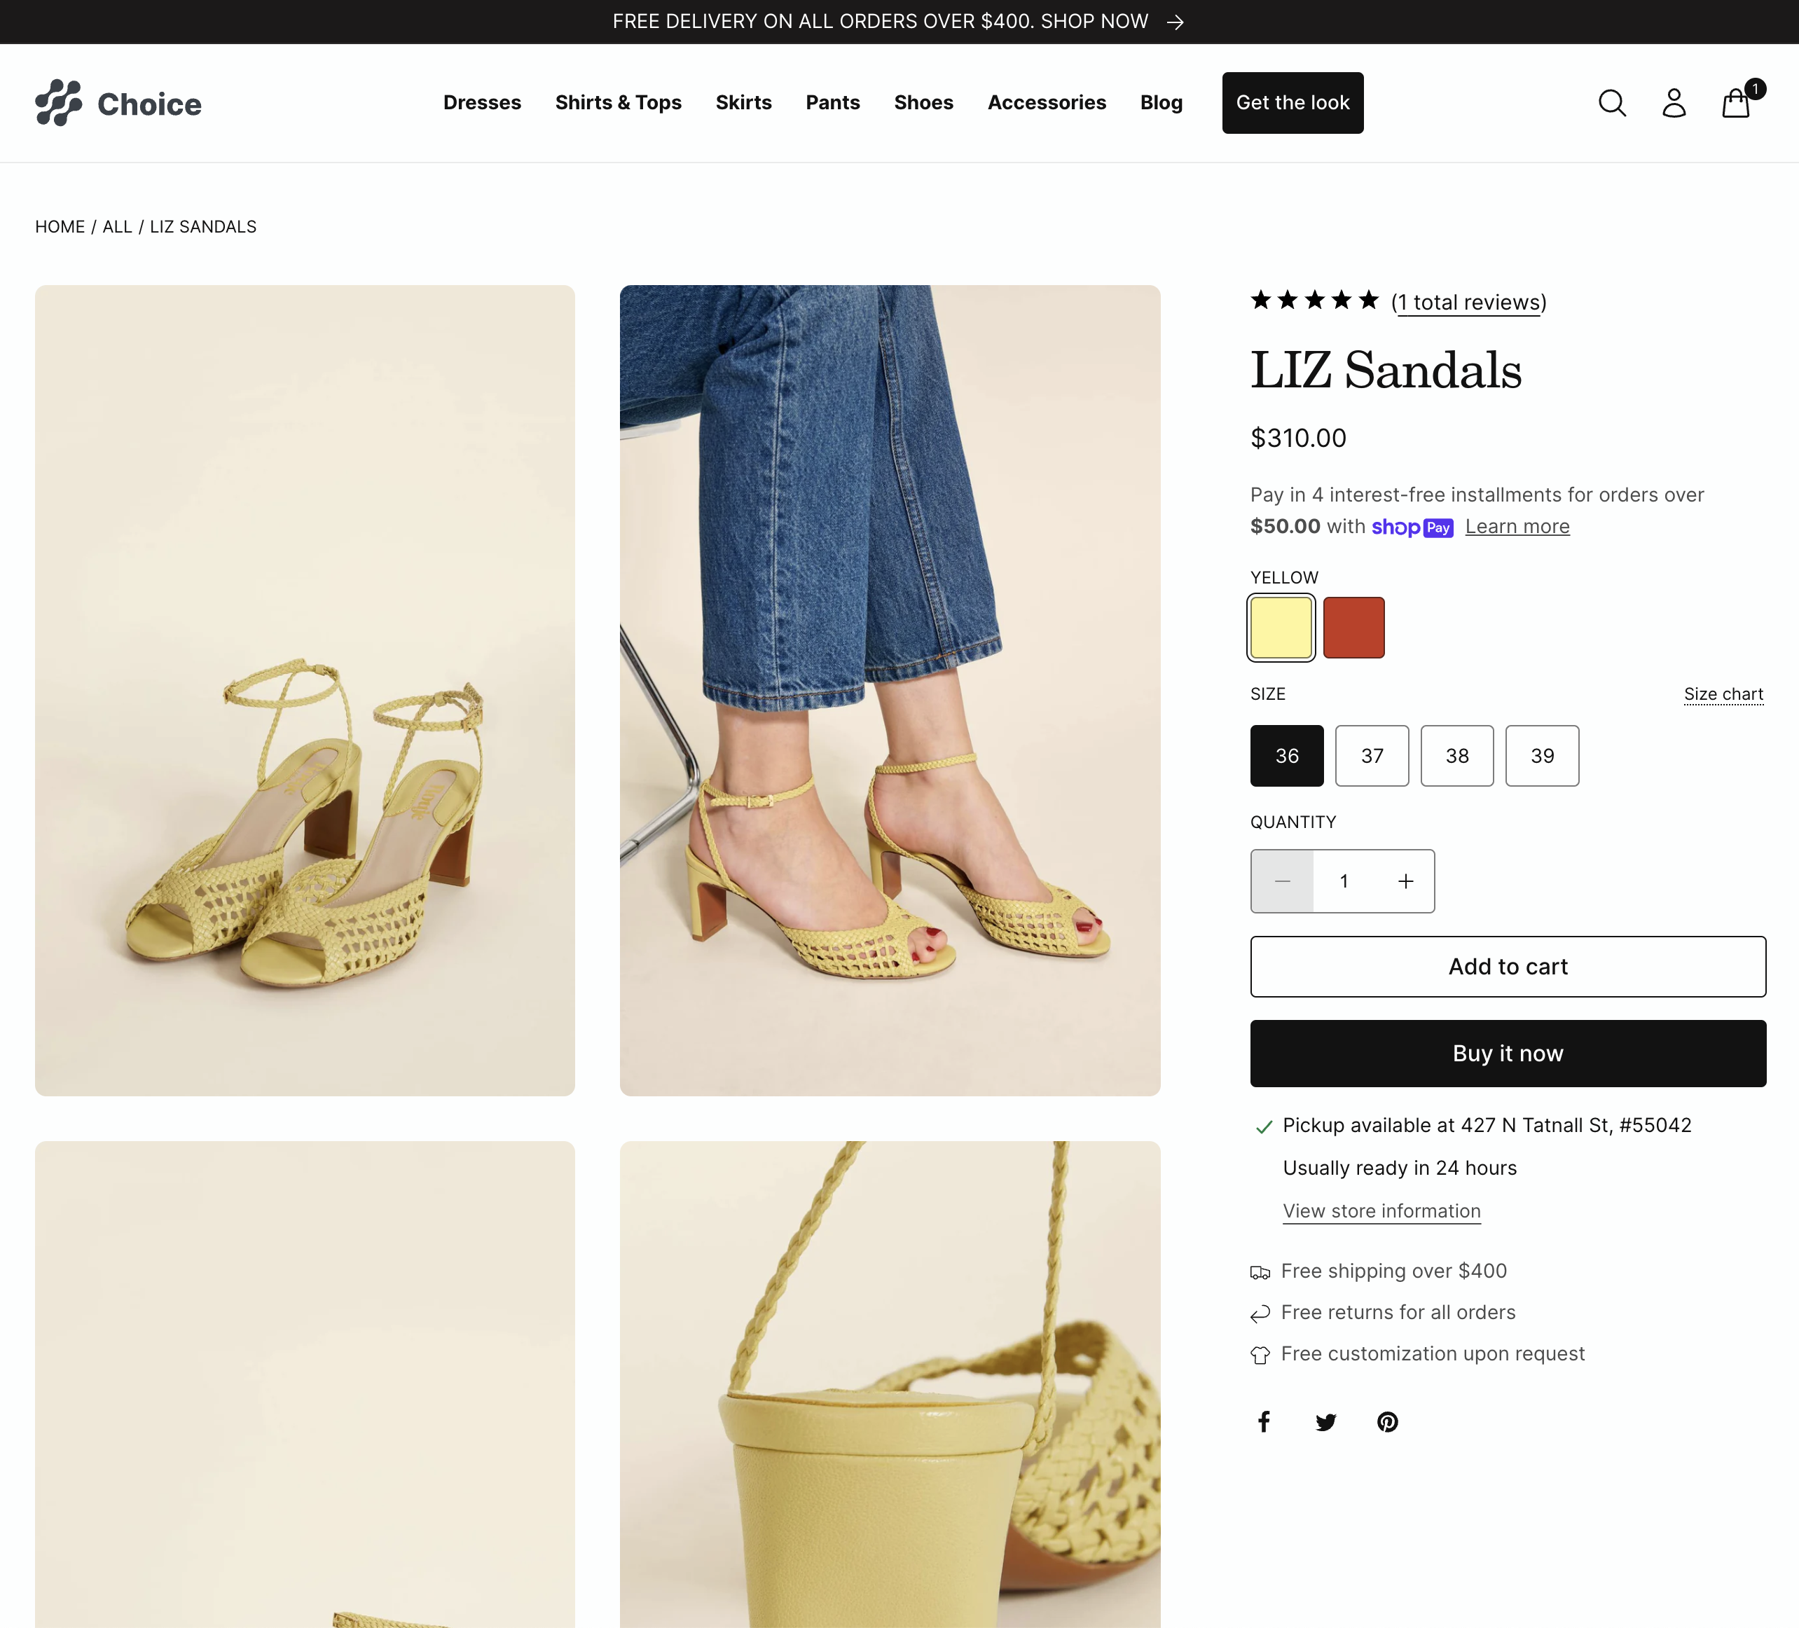Viewport: 1799px width, 1628px height.
Task: Open the Size chart link
Action: [1722, 694]
